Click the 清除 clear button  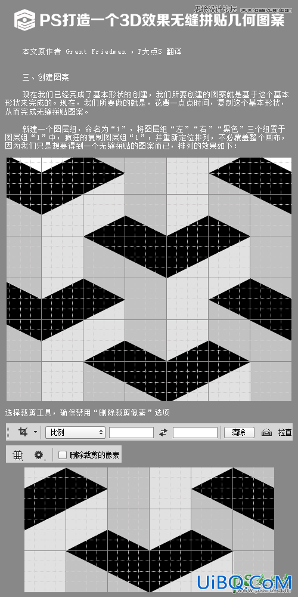(239, 432)
